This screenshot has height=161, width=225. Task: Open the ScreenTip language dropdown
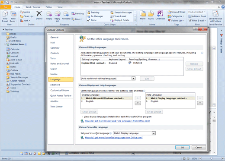[154, 133]
